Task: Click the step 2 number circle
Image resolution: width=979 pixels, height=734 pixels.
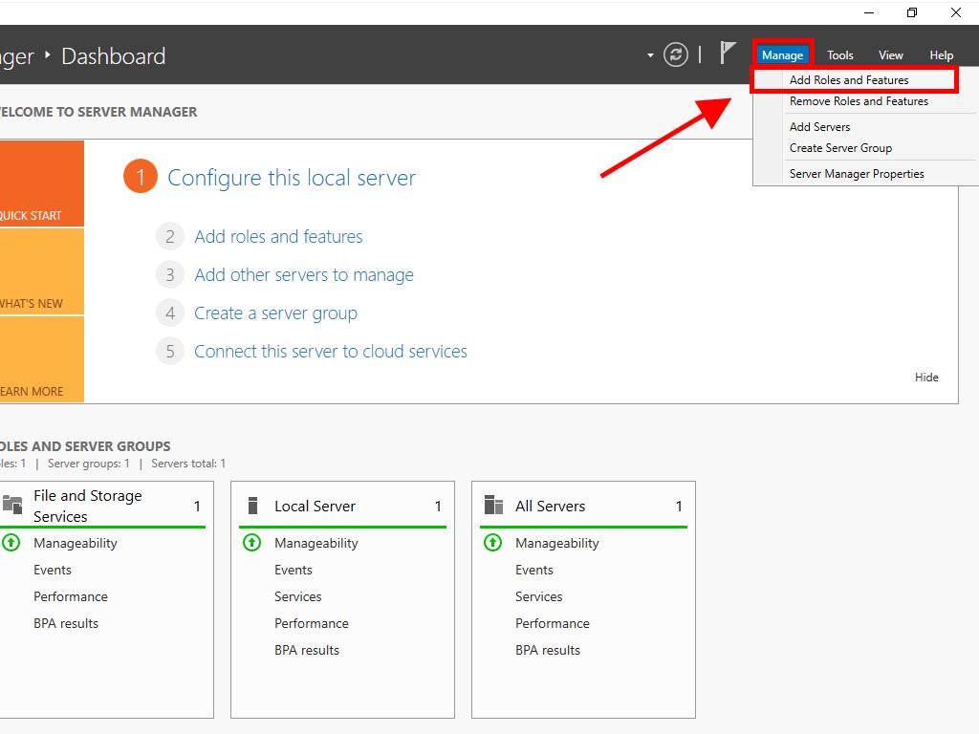Action: click(x=170, y=237)
